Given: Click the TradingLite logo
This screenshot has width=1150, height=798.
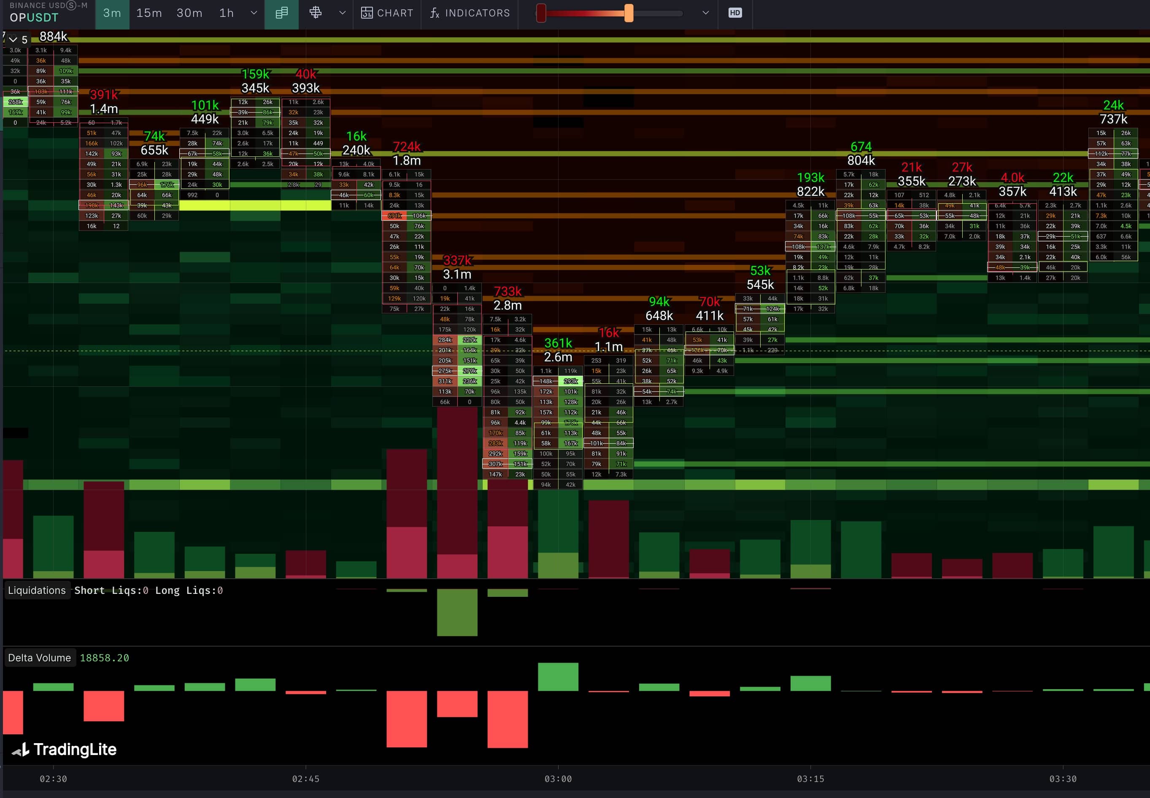Looking at the screenshot, I should 64,749.
